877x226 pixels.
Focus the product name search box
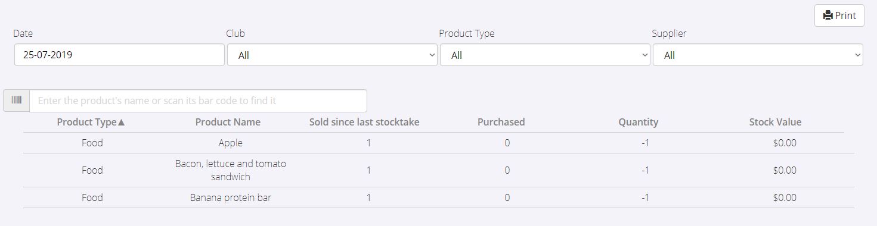[198, 101]
